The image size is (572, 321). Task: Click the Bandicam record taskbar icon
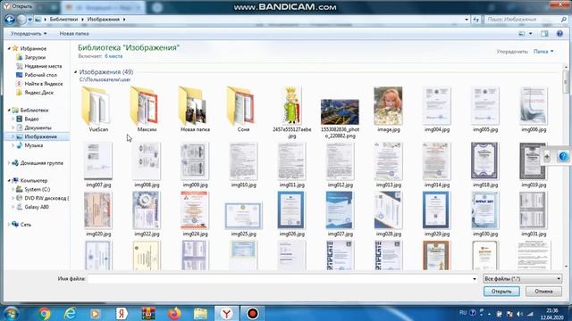[x=252, y=313]
